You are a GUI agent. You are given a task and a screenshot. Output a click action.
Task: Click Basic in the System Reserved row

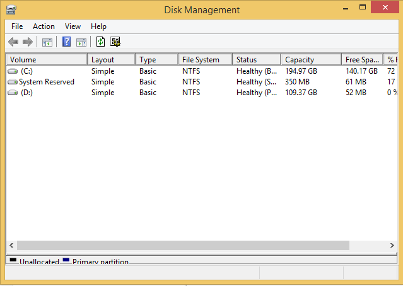[148, 82]
